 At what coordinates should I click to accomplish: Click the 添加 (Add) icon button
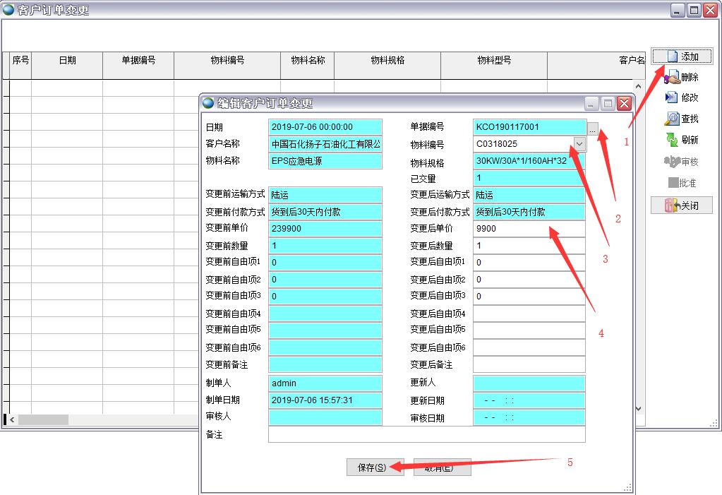[682, 56]
